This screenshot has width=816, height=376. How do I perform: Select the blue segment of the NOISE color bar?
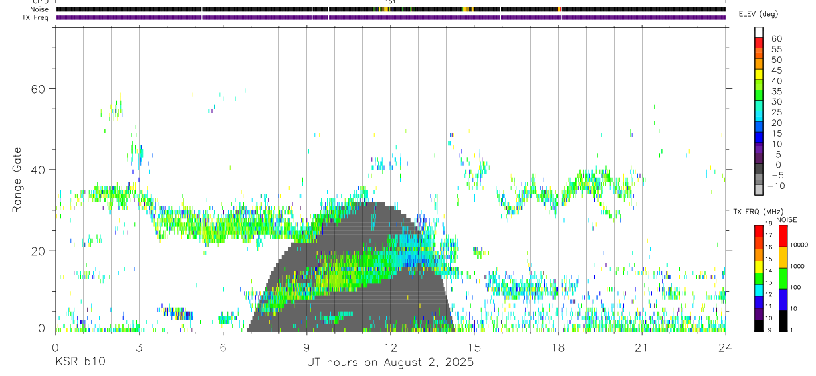pyautogui.click(x=783, y=300)
